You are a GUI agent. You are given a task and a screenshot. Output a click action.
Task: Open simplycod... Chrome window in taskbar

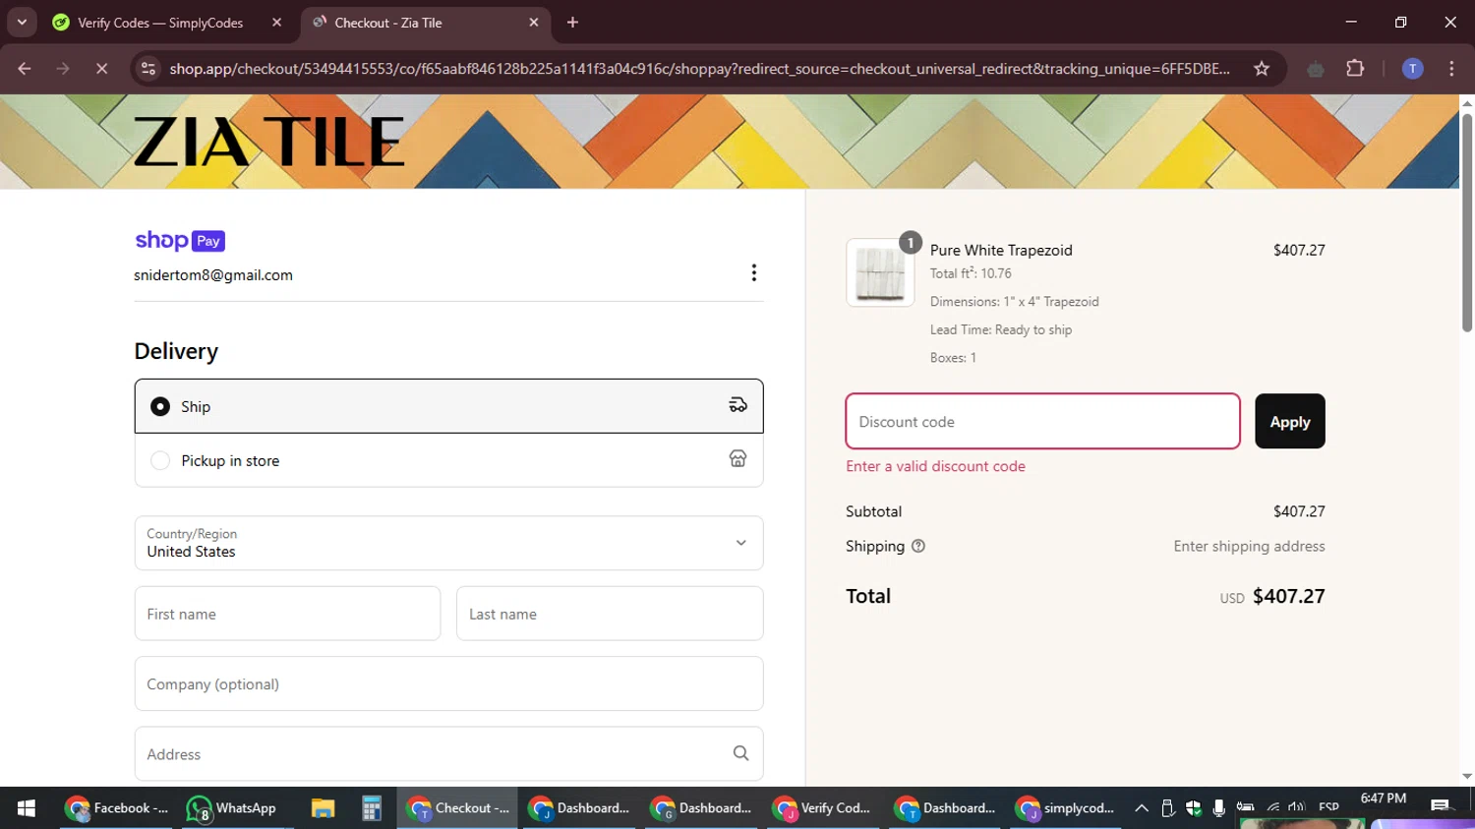1066,808
